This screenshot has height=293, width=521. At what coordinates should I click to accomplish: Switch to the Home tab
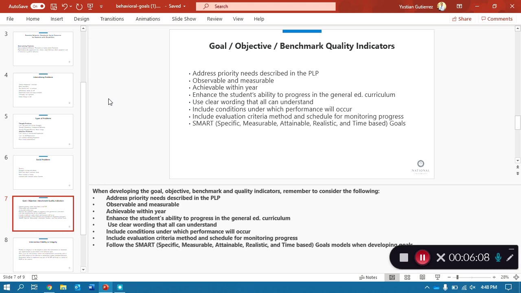(33, 19)
